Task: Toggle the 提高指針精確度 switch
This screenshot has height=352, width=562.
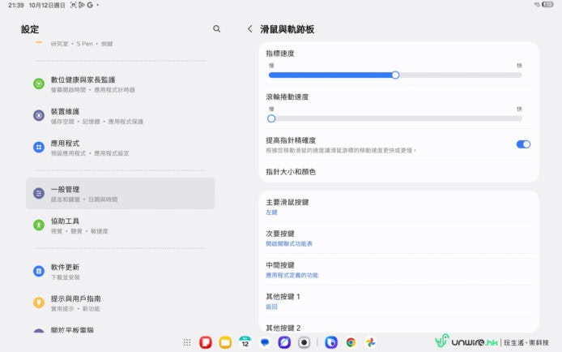Action: coord(523,144)
